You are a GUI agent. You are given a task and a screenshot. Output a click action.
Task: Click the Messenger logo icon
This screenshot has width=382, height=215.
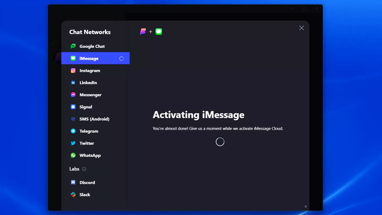(73, 95)
